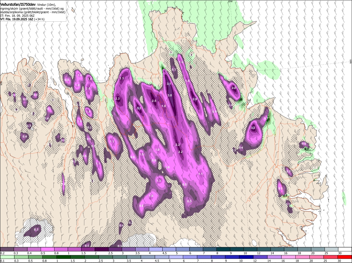Click the '3.2' value in the eastern snow patch
Image resolution: width=352 pixels, height=263 pixels.
pyautogui.click(x=253, y=128)
